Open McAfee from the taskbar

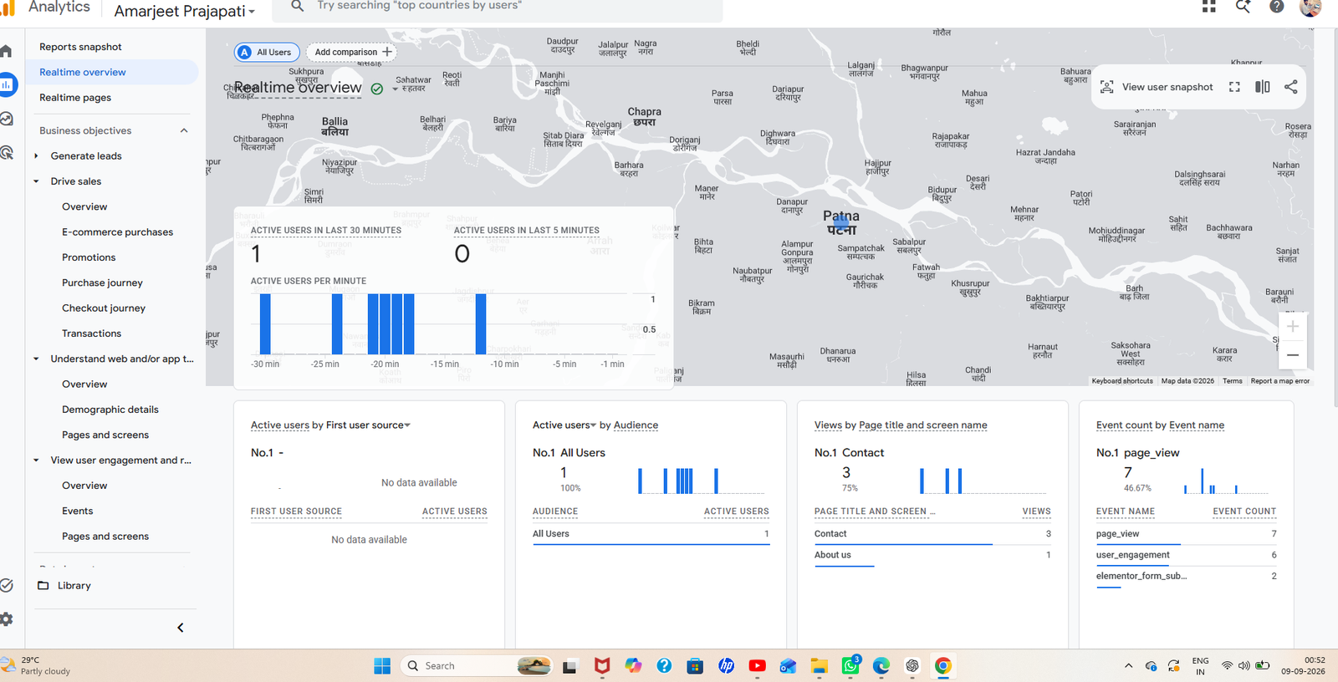coord(602,666)
